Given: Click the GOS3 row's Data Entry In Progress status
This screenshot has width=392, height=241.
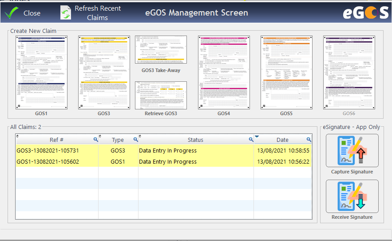Looking at the screenshot, I should pos(168,151).
